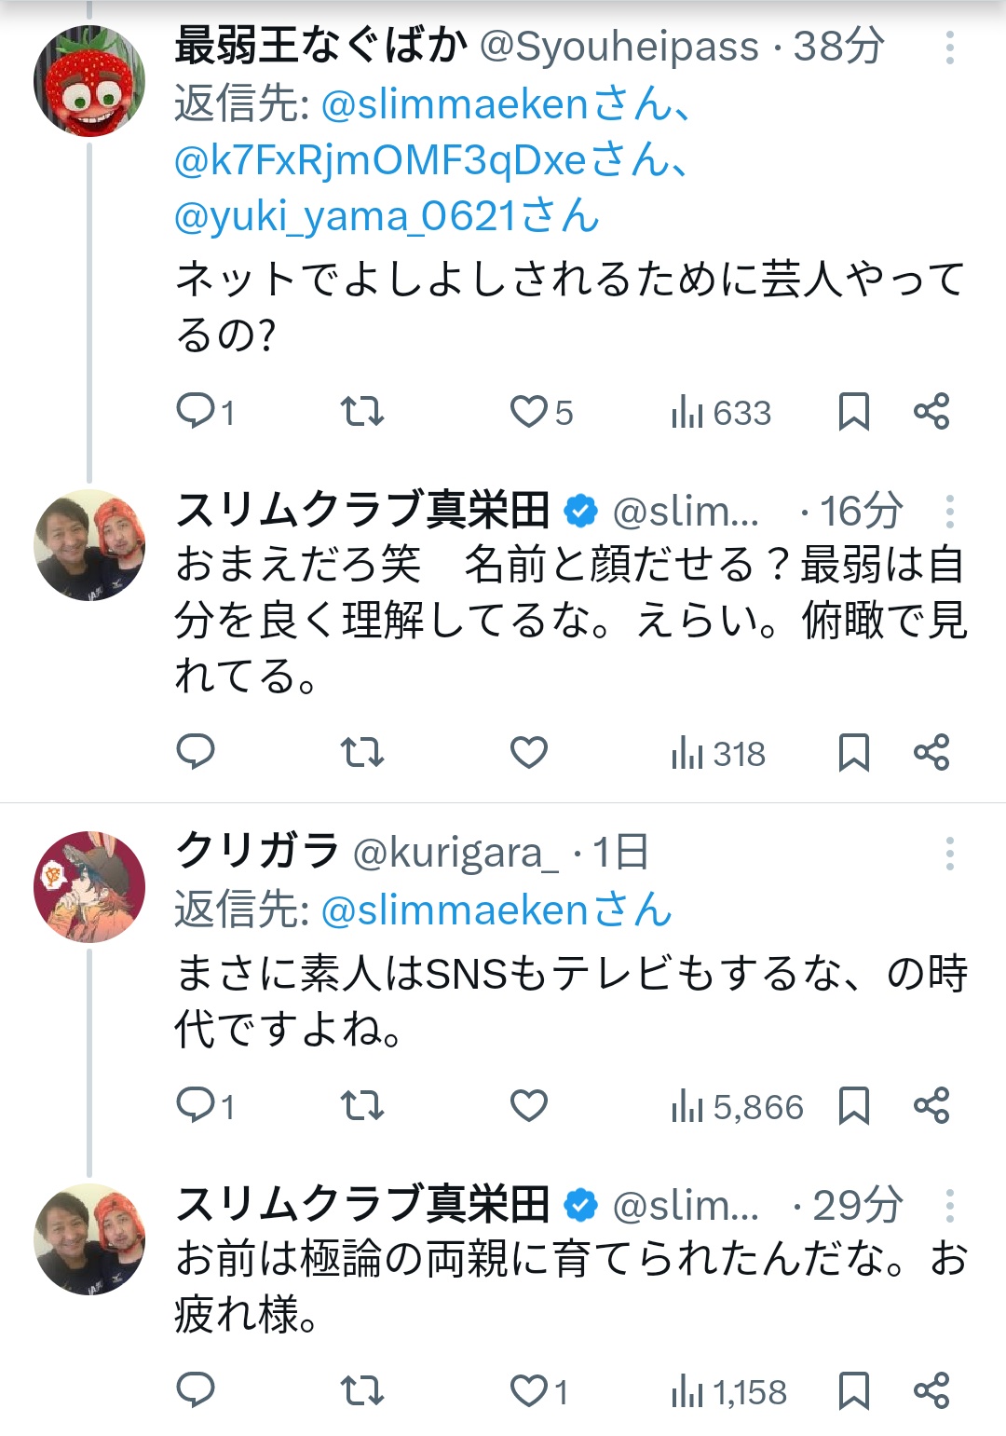Bookmark the tweet with 633 views

click(853, 412)
